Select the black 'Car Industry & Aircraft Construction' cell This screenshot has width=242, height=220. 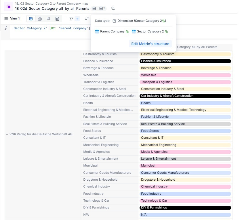[x=185, y=96]
